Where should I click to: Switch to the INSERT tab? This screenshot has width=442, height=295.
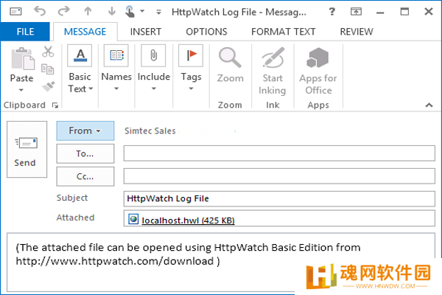(146, 32)
